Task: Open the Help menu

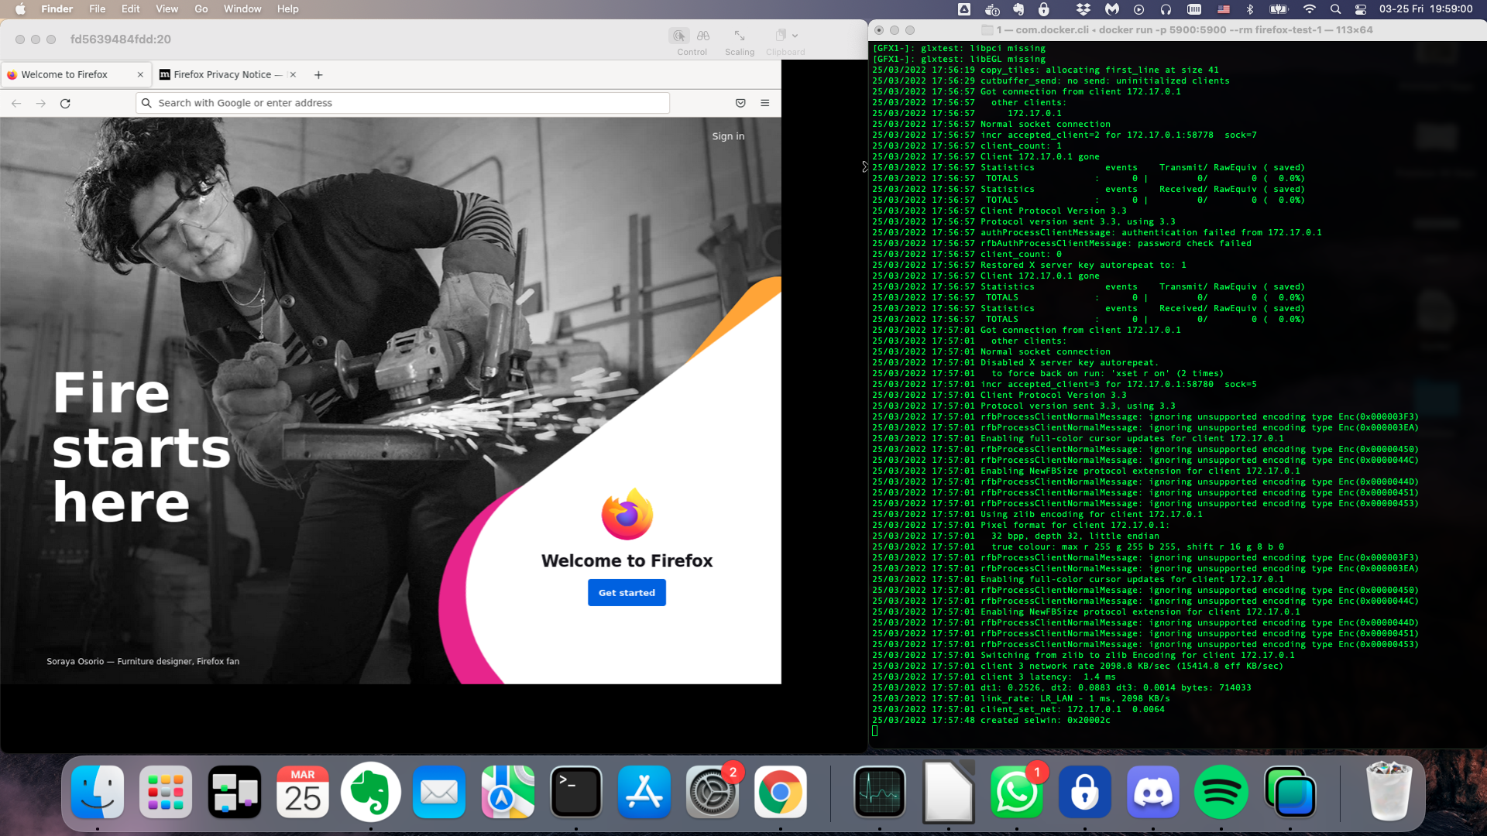Action: pos(287,9)
